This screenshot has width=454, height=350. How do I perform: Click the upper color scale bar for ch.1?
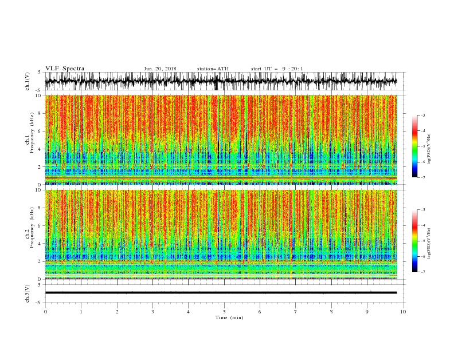click(414, 146)
